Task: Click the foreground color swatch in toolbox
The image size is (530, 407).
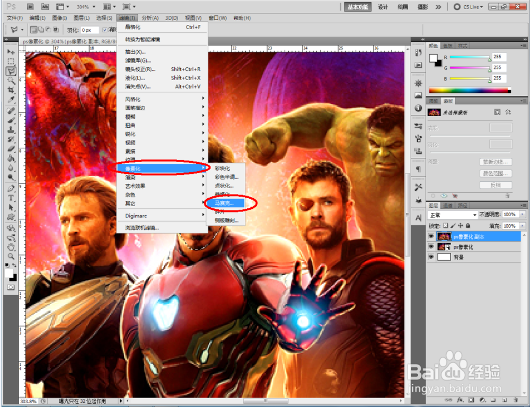Action: (x=9, y=273)
